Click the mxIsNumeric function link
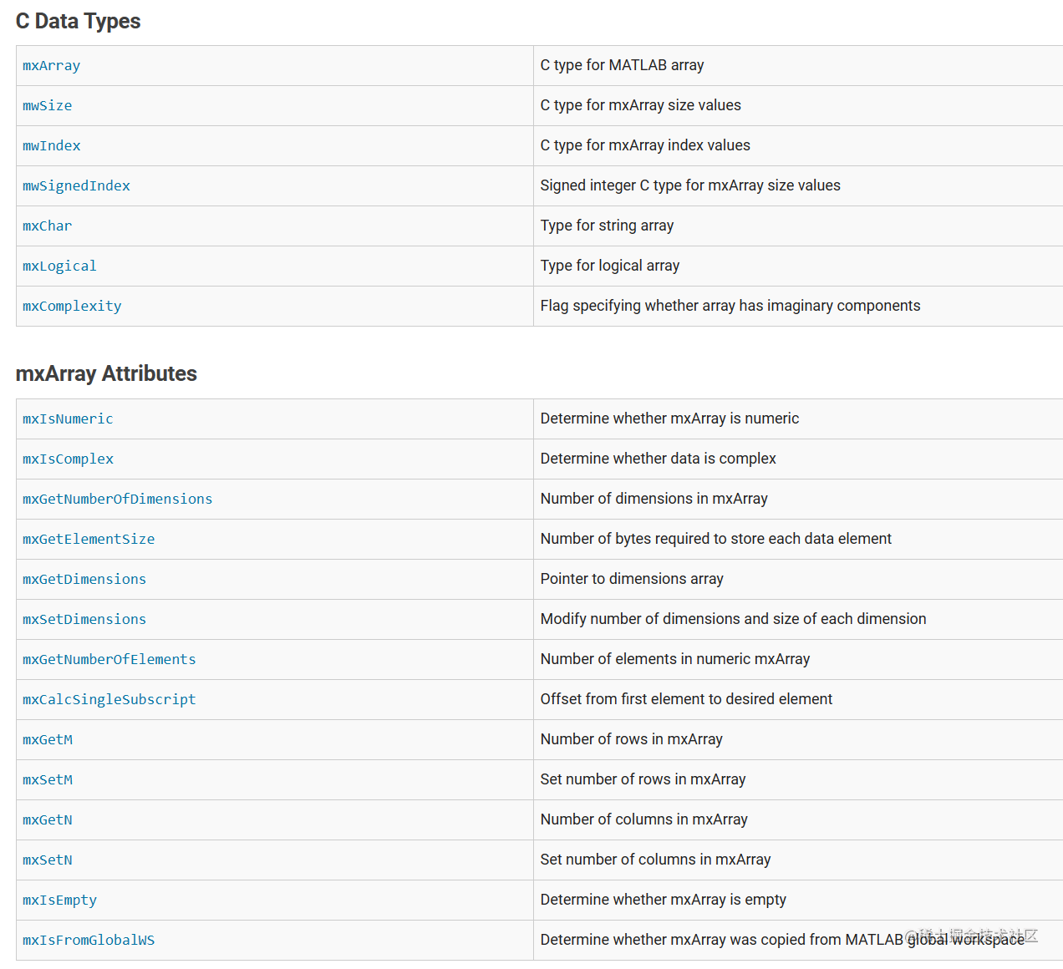The width and height of the screenshot is (1063, 969). (x=68, y=419)
